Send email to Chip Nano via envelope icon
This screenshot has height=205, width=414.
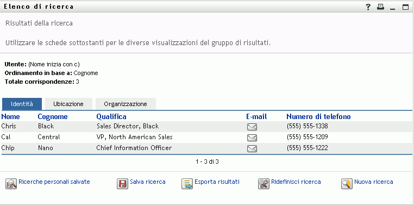[252, 149]
